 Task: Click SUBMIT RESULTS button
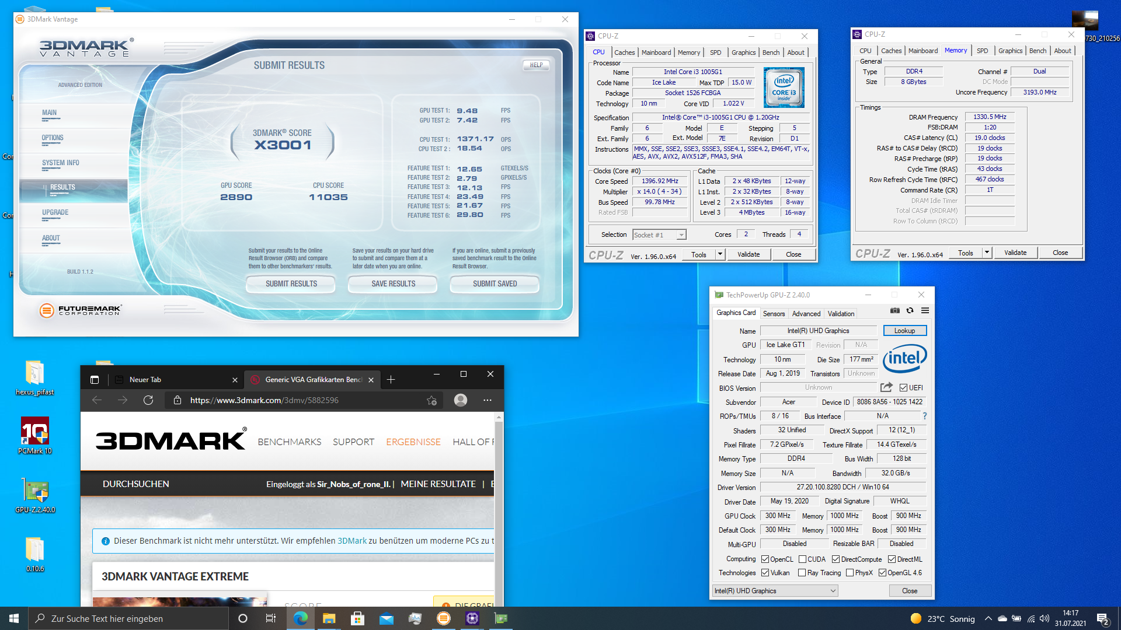291,284
